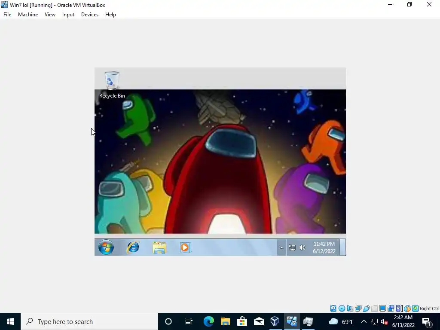Open the File menu in VirtualBox
This screenshot has height=330, width=440.
tap(7, 15)
